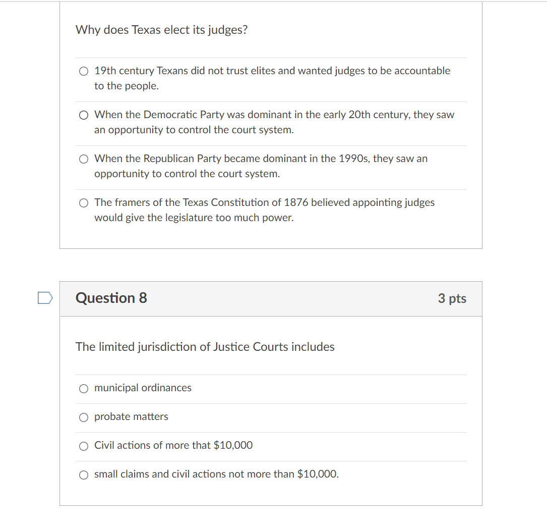Click the 'probate matters' label text
The height and width of the screenshot is (525, 547).
(x=131, y=416)
